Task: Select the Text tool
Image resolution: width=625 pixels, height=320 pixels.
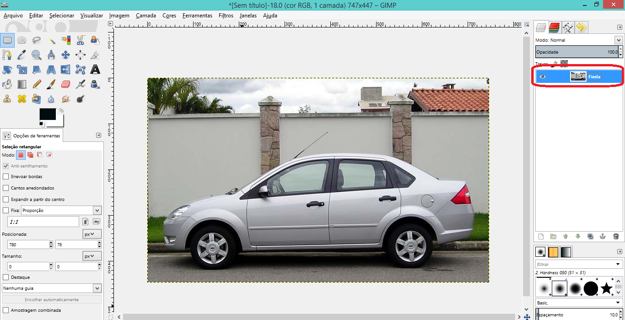Action: [x=95, y=70]
